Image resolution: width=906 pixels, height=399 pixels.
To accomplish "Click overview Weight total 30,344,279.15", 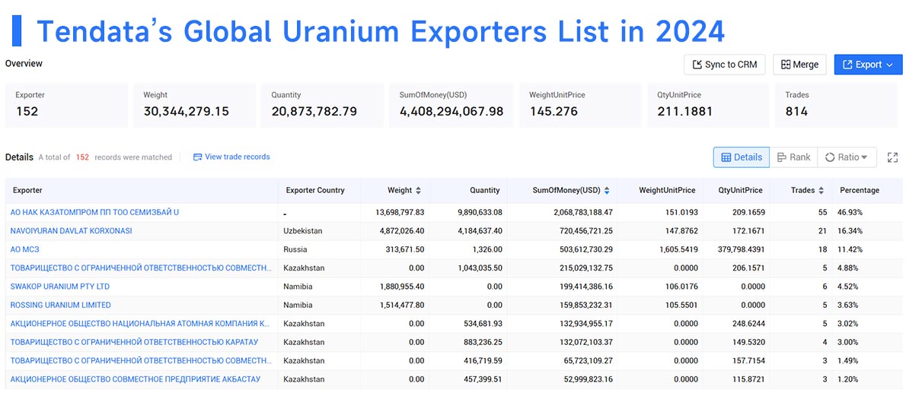I will (x=186, y=111).
